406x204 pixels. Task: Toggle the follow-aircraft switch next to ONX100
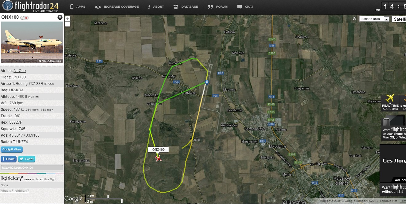[x=25, y=18]
